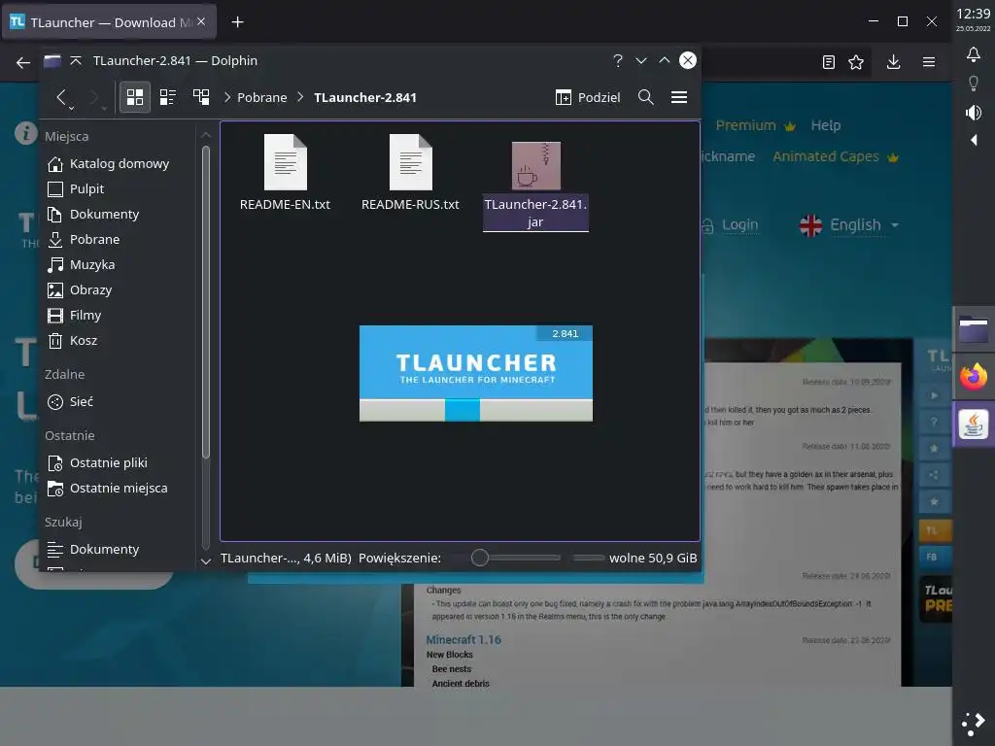Navigate to Pobrane in breadcrumb path
The width and height of the screenshot is (995, 746).
(262, 98)
